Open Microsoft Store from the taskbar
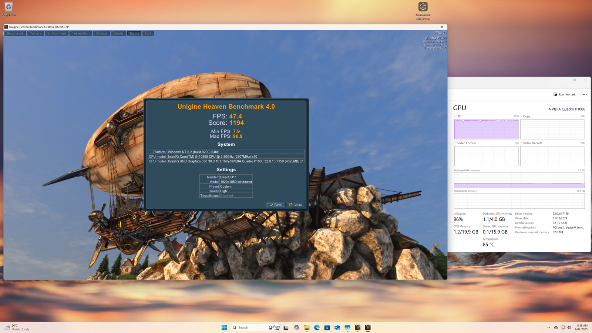Screen dimensions: 592x333 tap(327, 327)
